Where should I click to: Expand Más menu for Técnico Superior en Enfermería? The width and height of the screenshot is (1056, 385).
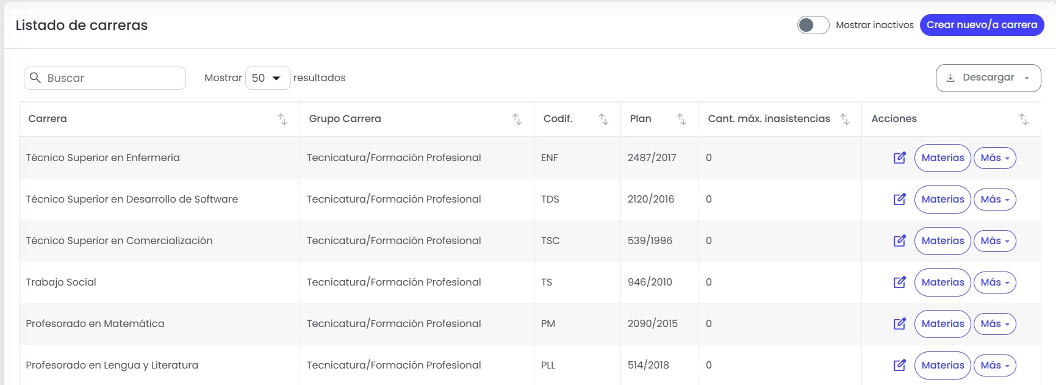tap(994, 158)
